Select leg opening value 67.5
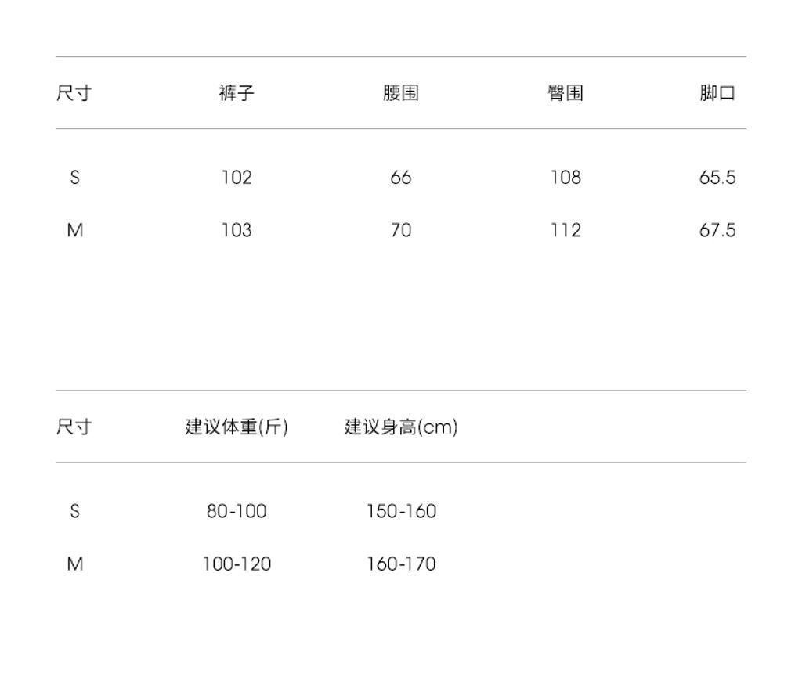Image resolution: width=802 pixels, height=688 pixels. coord(717,230)
